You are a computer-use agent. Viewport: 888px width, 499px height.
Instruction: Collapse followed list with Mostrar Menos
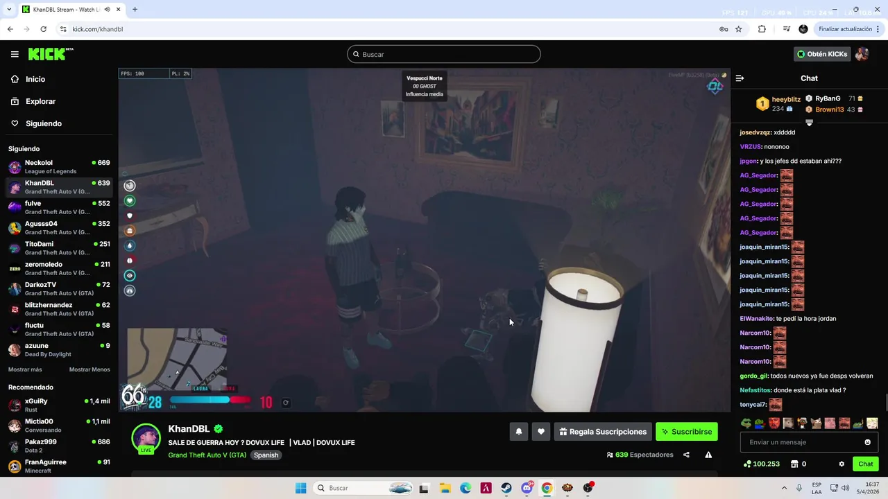click(89, 369)
